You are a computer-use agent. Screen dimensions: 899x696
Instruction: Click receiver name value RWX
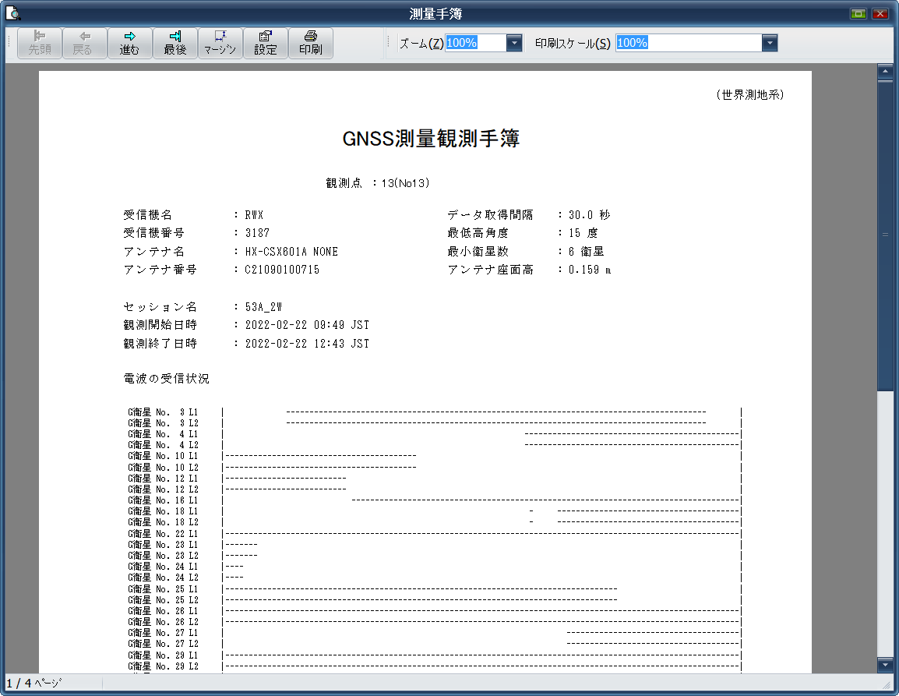pos(254,215)
